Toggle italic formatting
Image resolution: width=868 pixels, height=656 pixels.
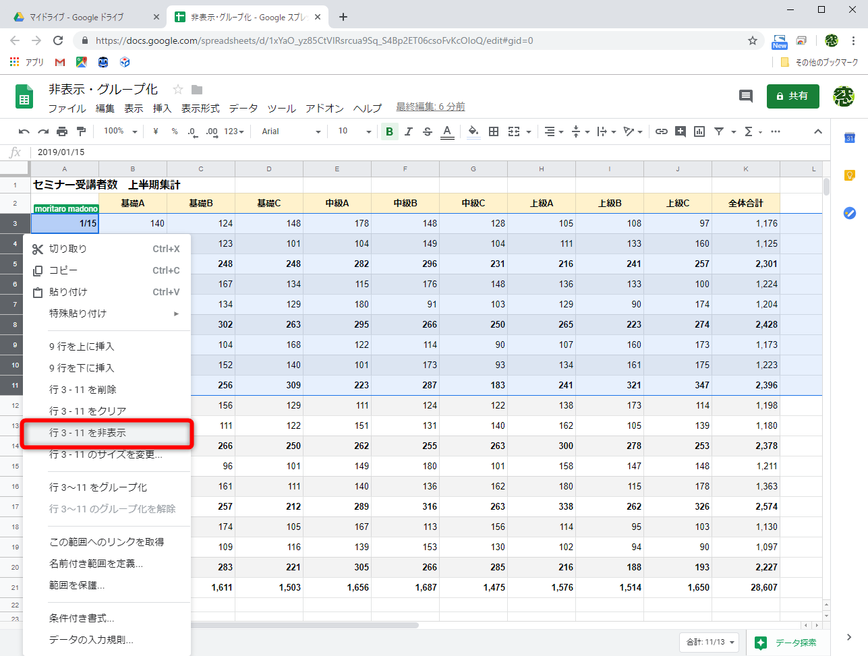pyautogui.click(x=408, y=131)
